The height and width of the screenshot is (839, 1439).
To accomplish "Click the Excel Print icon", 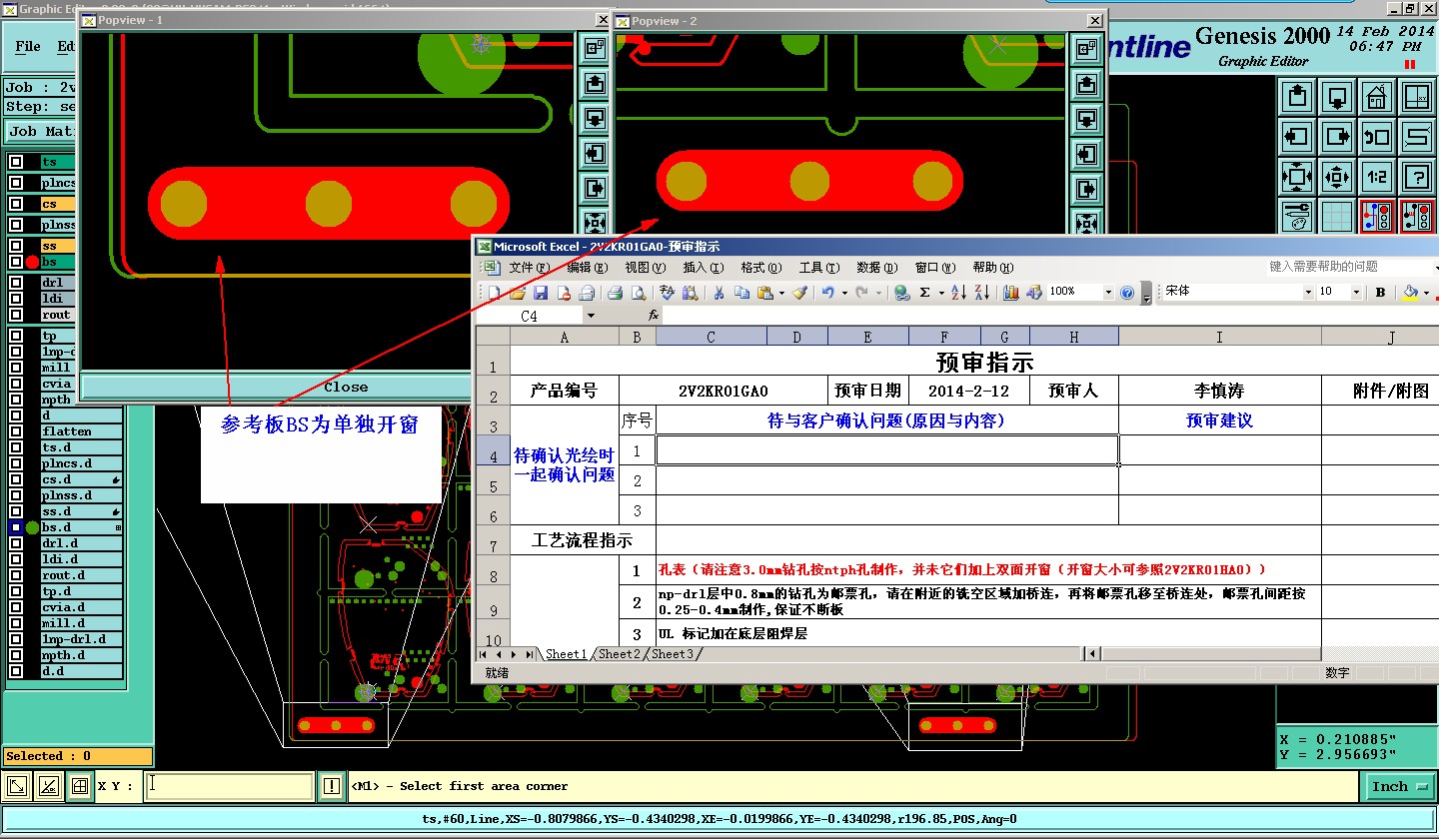I will click(616, 293).
